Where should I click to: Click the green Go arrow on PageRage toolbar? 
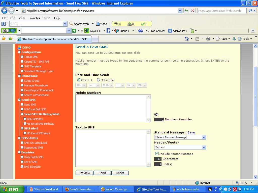point(74,31)
